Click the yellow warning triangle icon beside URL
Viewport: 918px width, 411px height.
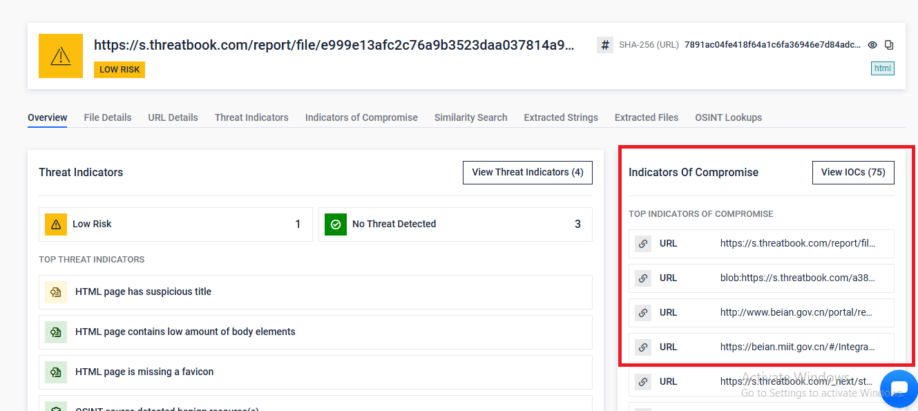61,56
